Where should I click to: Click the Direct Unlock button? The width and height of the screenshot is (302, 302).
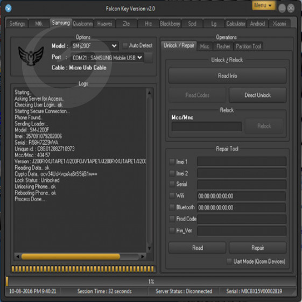coord(257,95)
